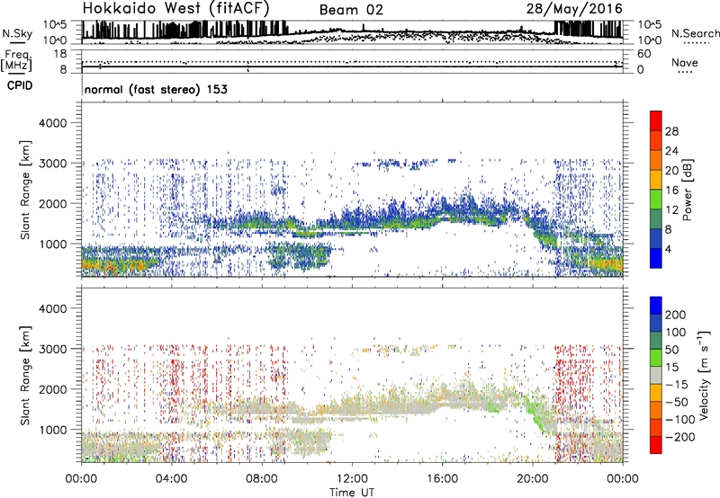Click the "4" value on the power colorbar
Screen dimensions: 720x498
668,249
